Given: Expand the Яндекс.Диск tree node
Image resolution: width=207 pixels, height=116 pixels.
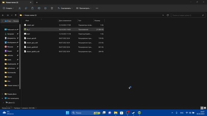Looking at the screenshot, I should (x=2, y=94).
